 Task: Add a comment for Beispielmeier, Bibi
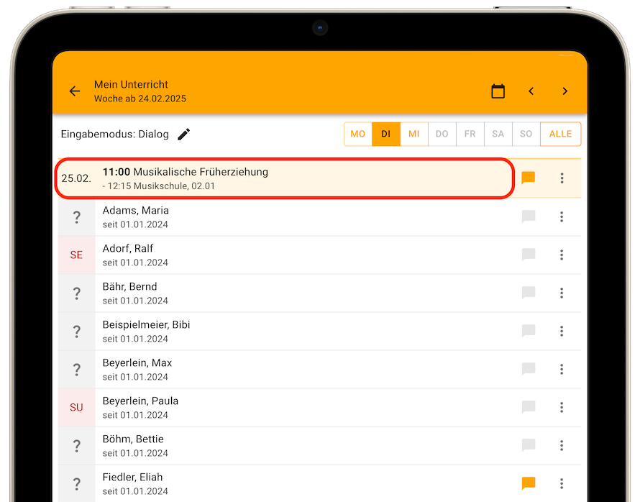pyautogui.click(x=529, y=331)
